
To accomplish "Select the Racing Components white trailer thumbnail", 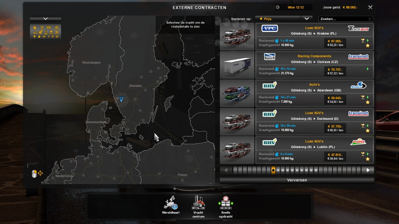I will (x=237, y=65).
